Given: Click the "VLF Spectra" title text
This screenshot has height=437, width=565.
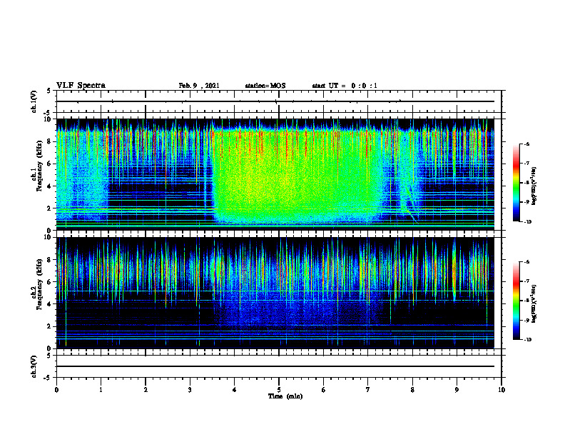Looking at the screenshot, I should (x=81, y=86).
